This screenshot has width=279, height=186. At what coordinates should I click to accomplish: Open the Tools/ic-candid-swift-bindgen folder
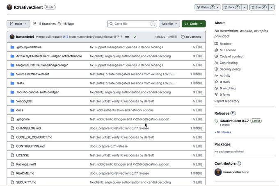[x=38, y=92]
